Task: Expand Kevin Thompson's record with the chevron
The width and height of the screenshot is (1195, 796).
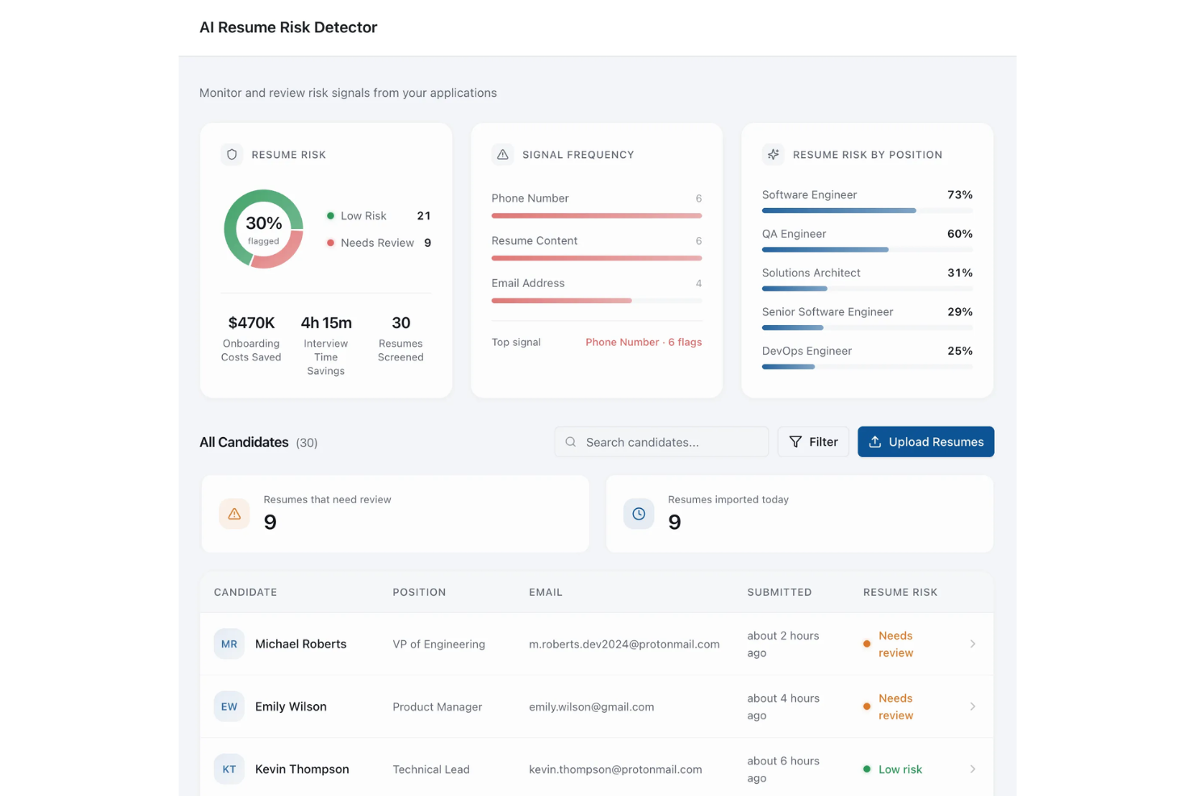Action: [972, 769]
